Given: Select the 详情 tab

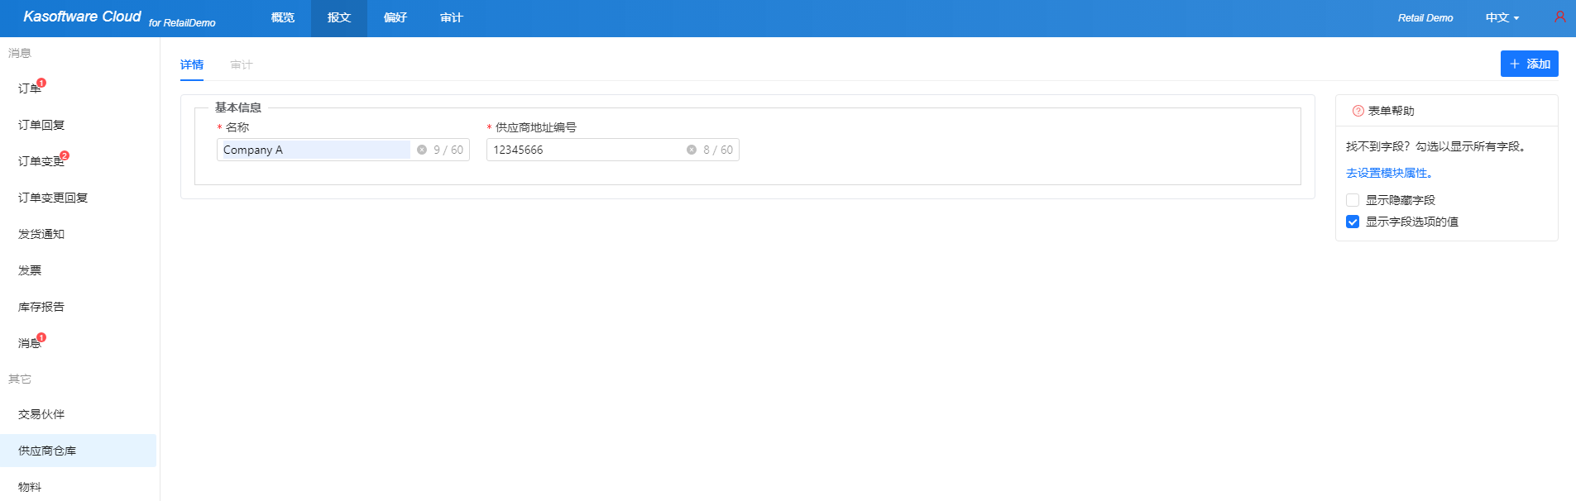Looking at the screenshot, I should [192, 64].
